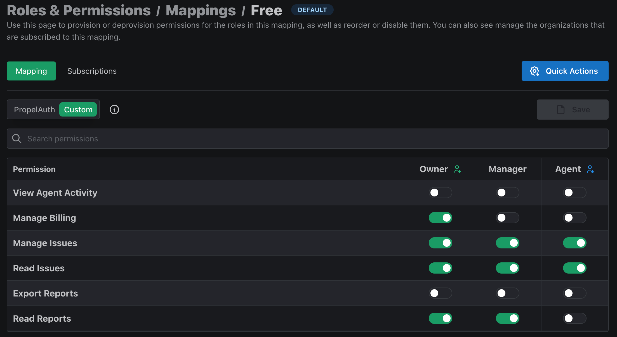Click the Manager column header
This screenshot has height=337, width=617.
click(507, 169)
